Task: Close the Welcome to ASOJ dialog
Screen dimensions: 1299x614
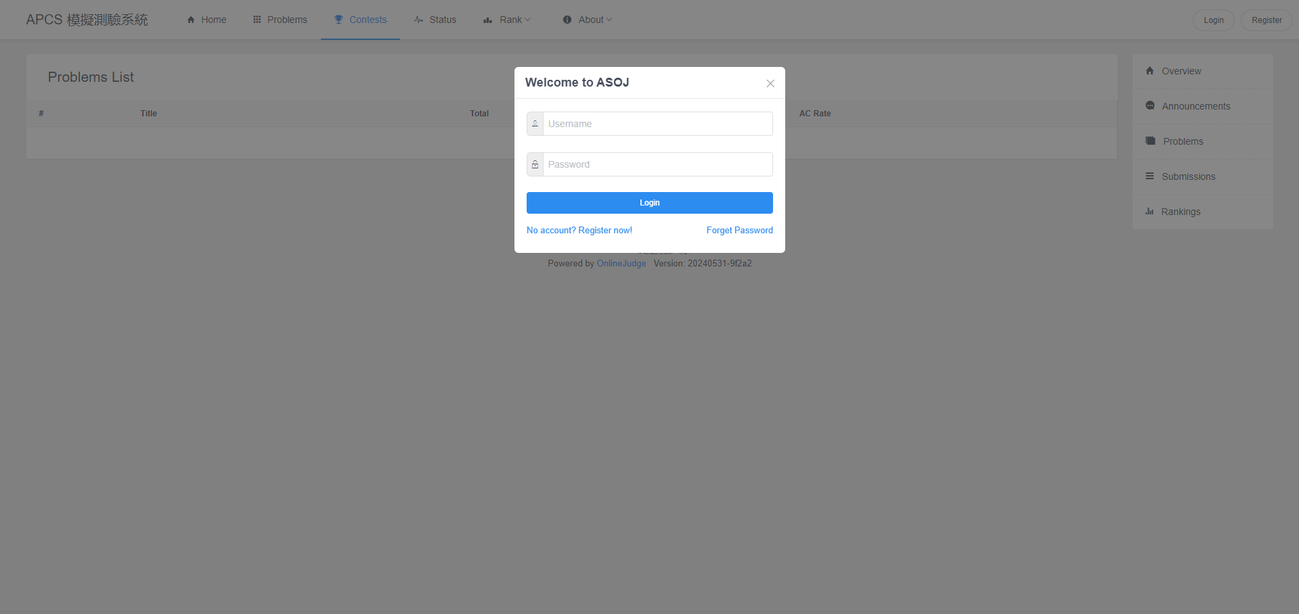Action: (x=770, y=84)
